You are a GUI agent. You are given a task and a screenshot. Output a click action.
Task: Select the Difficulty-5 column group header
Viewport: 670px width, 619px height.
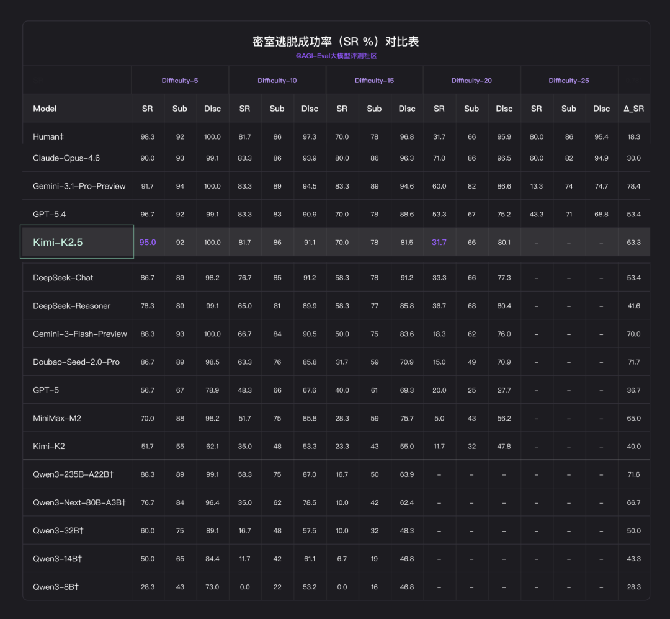[x=179, y=81]
